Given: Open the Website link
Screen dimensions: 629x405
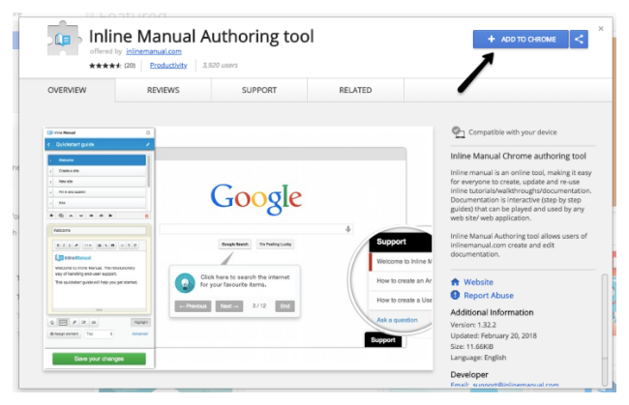Looking at the screenshot, I should [479, 282].
